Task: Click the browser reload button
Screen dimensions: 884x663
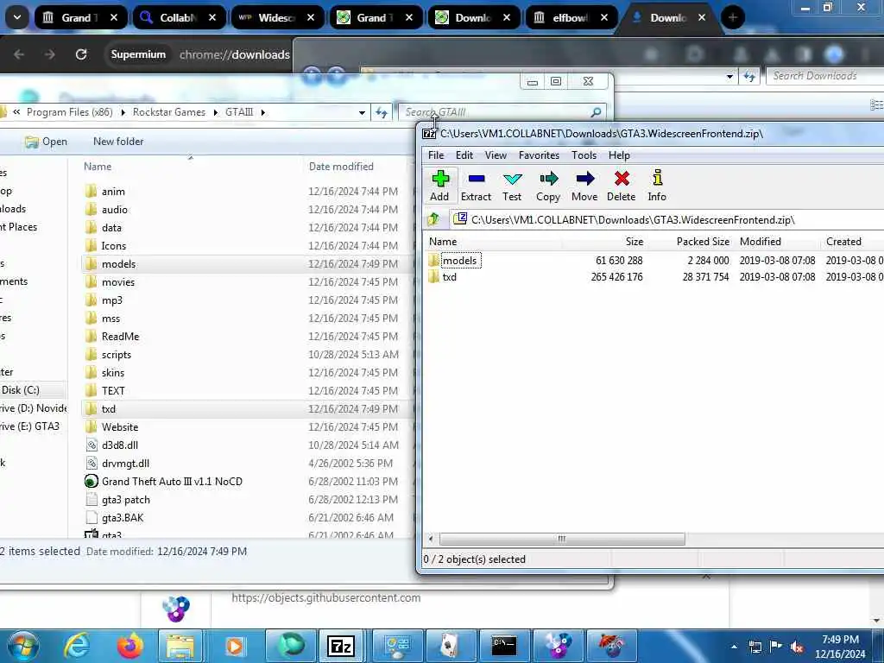Action: (81, 54)
